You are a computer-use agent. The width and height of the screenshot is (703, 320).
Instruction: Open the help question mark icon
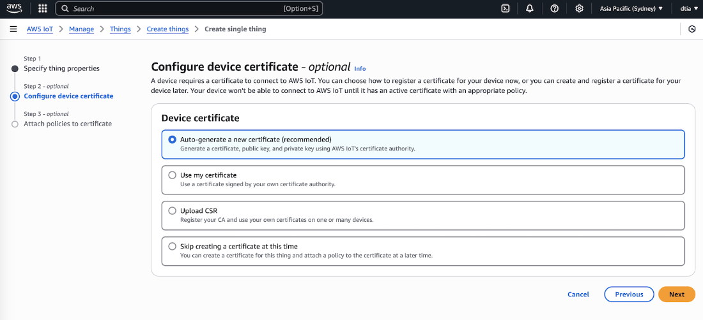[554, 8]
